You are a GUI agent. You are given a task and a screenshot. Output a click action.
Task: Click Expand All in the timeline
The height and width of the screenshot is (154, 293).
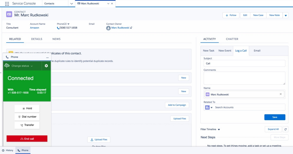[273, 129]
